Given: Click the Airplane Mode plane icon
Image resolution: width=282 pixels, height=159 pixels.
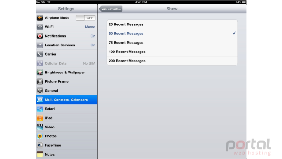Looking at the screenshot, I should pyautogui.click(x=40, y=18).
